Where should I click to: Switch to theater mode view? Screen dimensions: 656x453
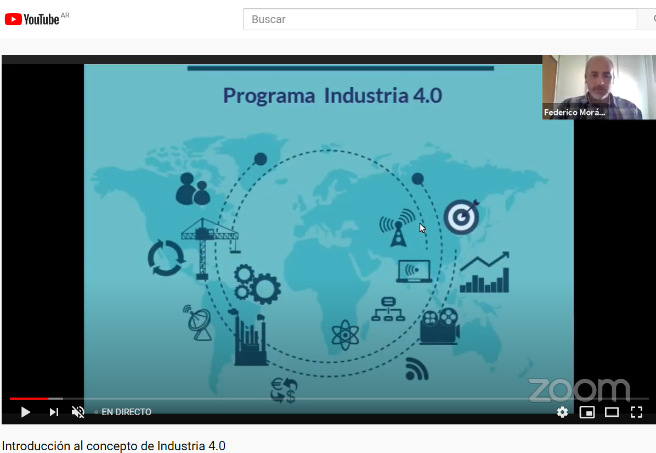coord(612,412)
